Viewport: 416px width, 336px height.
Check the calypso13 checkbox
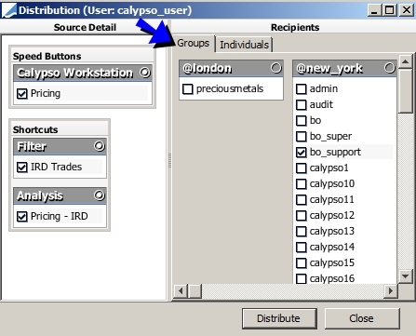click(302, 232)
